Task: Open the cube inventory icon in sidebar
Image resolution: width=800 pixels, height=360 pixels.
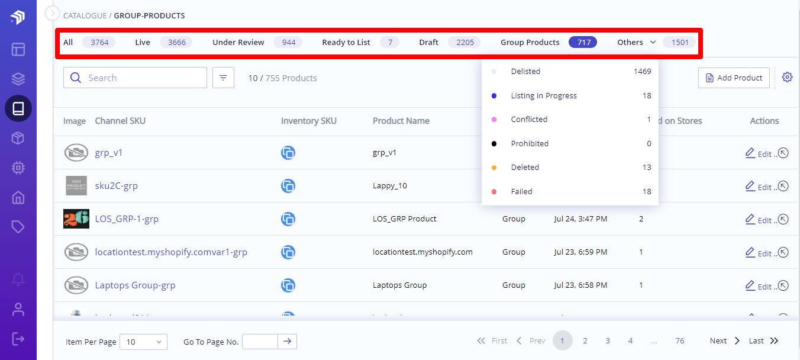Action: [x=18, y=139]
